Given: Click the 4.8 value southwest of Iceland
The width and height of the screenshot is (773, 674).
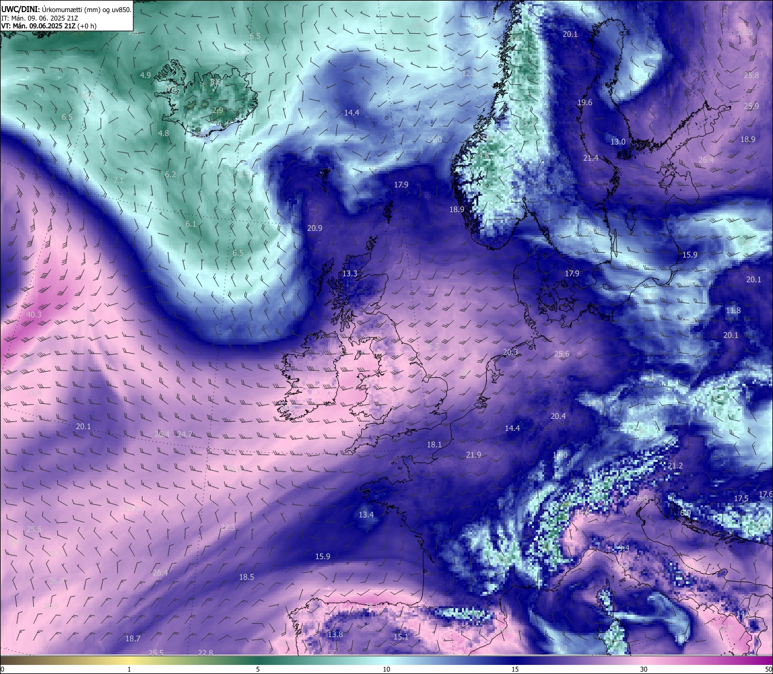Looking at the screenshot, I should [164, 134].
